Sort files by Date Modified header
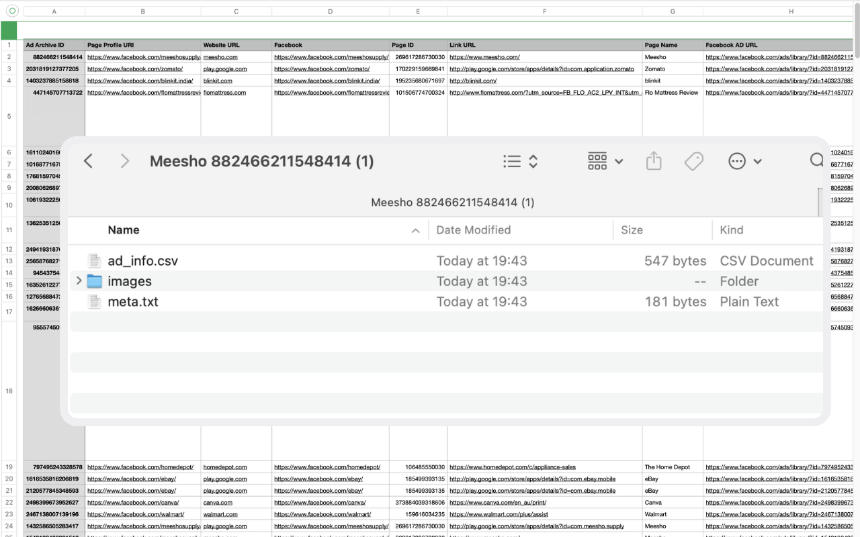The height and width of the screenshot is (537, 860). coord(474,230)
